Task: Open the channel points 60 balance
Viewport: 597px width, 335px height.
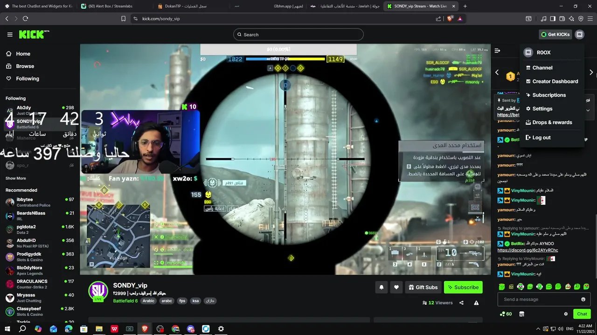Action: click(506, 314)
